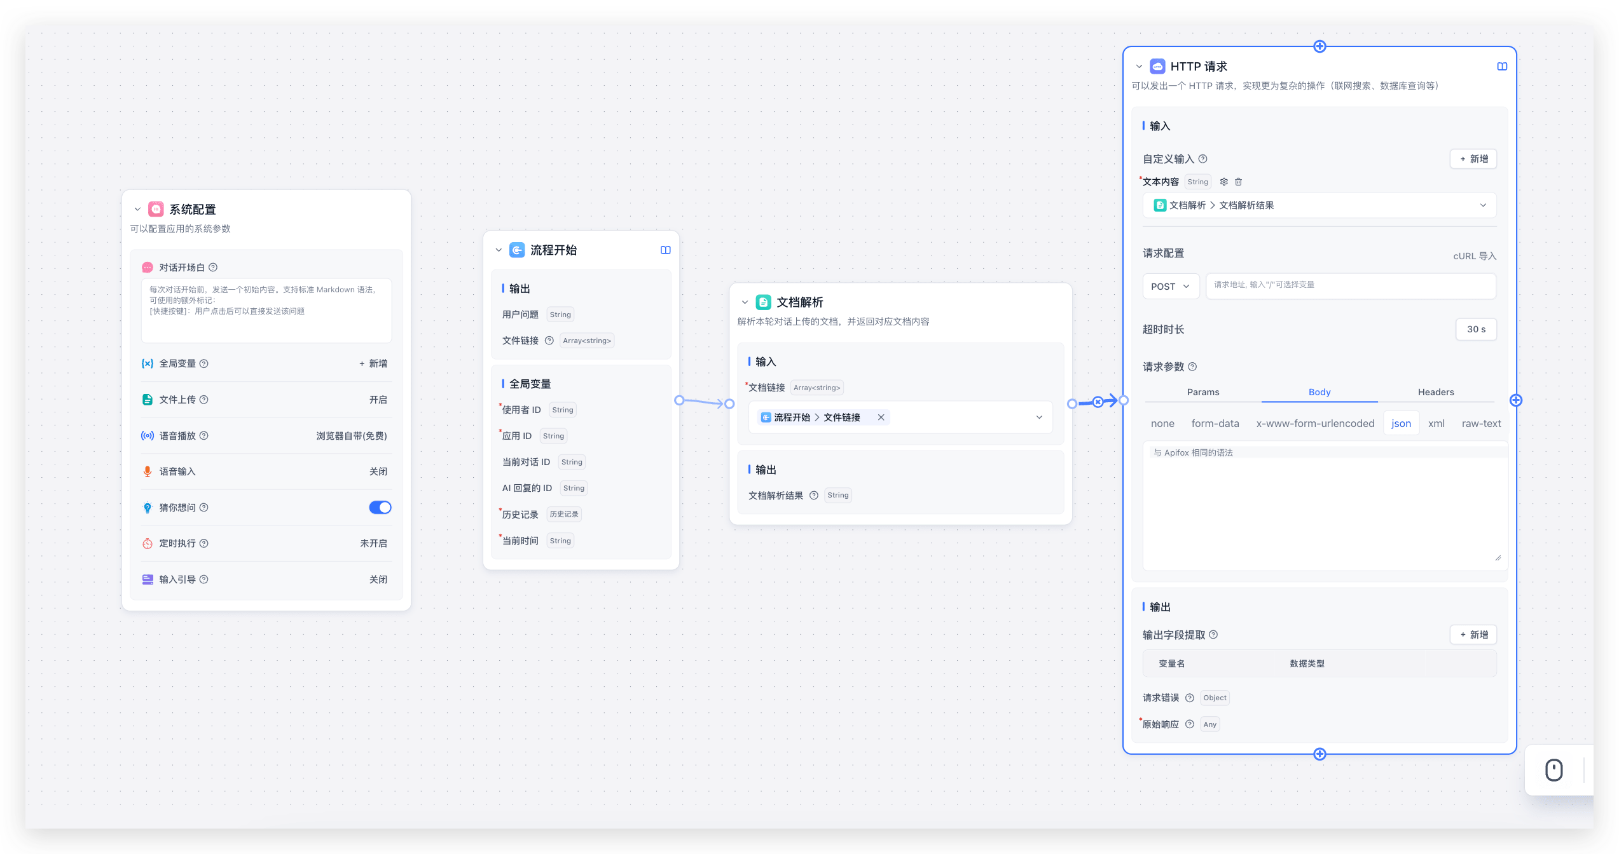Toggle the 猜你想问 switch off
This screenshot has width=1619, height=854.
(380, 508)
